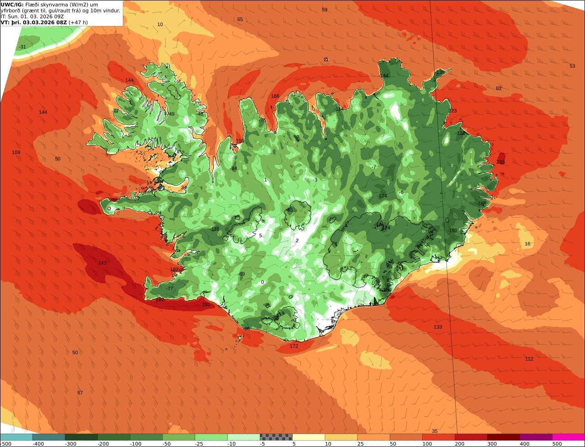Click the flux value 172 off south coast
Viewport: 585px width, 447px height.
click(294, 346)
